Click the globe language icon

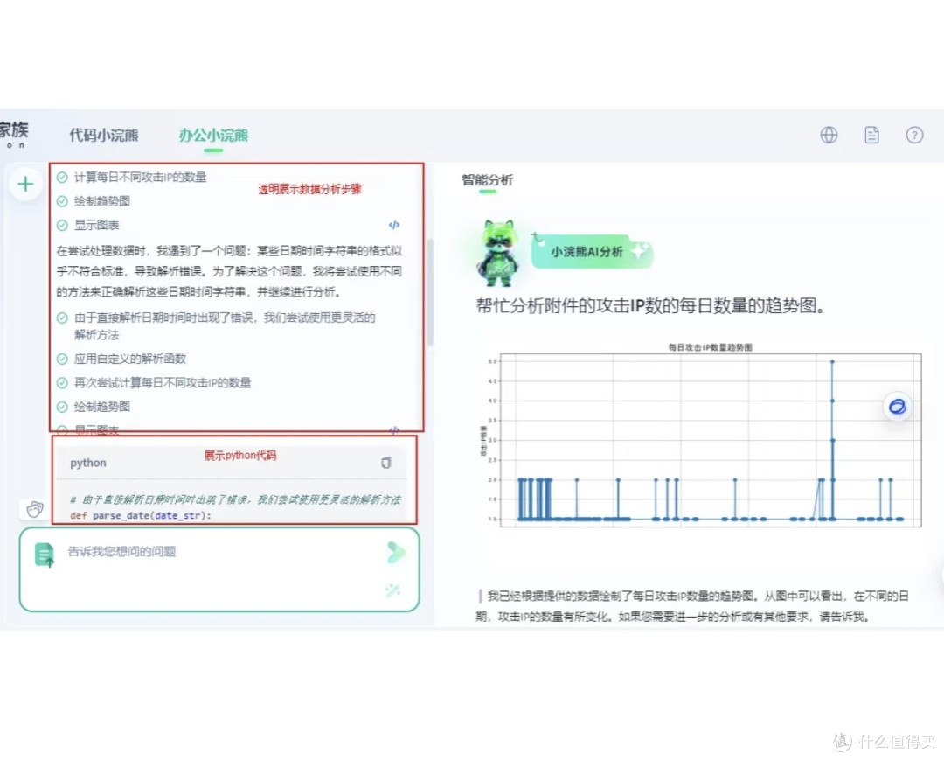pos(829,135)
